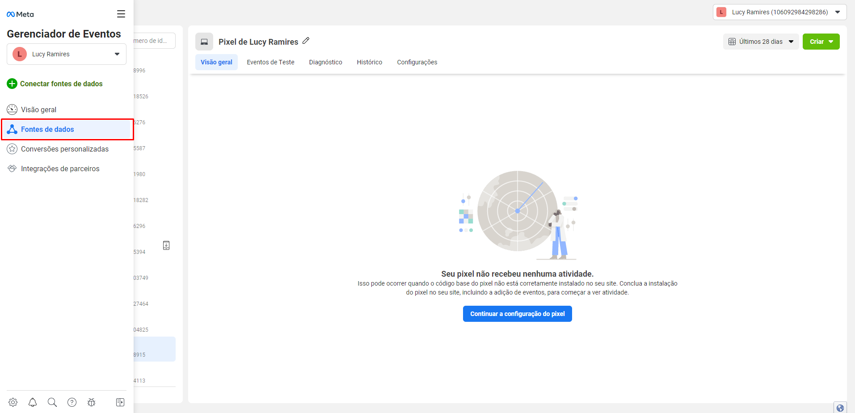This screenshot has width=855, height=413.
Task: Toggle sidebar panel layout icon
Action: 120,402
